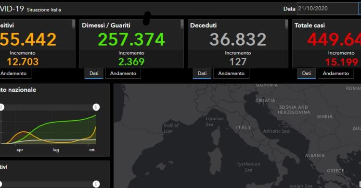Click the Ligurian Sea map label
The height and width of the screenshot is (188, 361).
(215, 122)
